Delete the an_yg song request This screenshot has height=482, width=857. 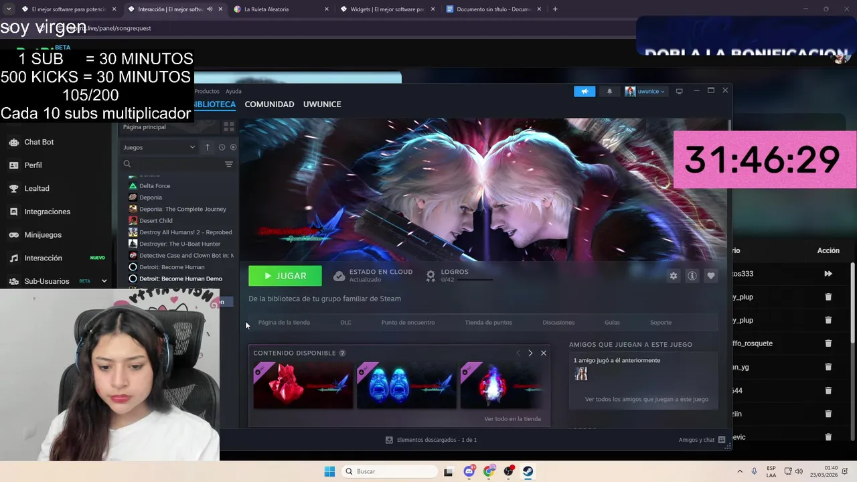click(828, 367)
